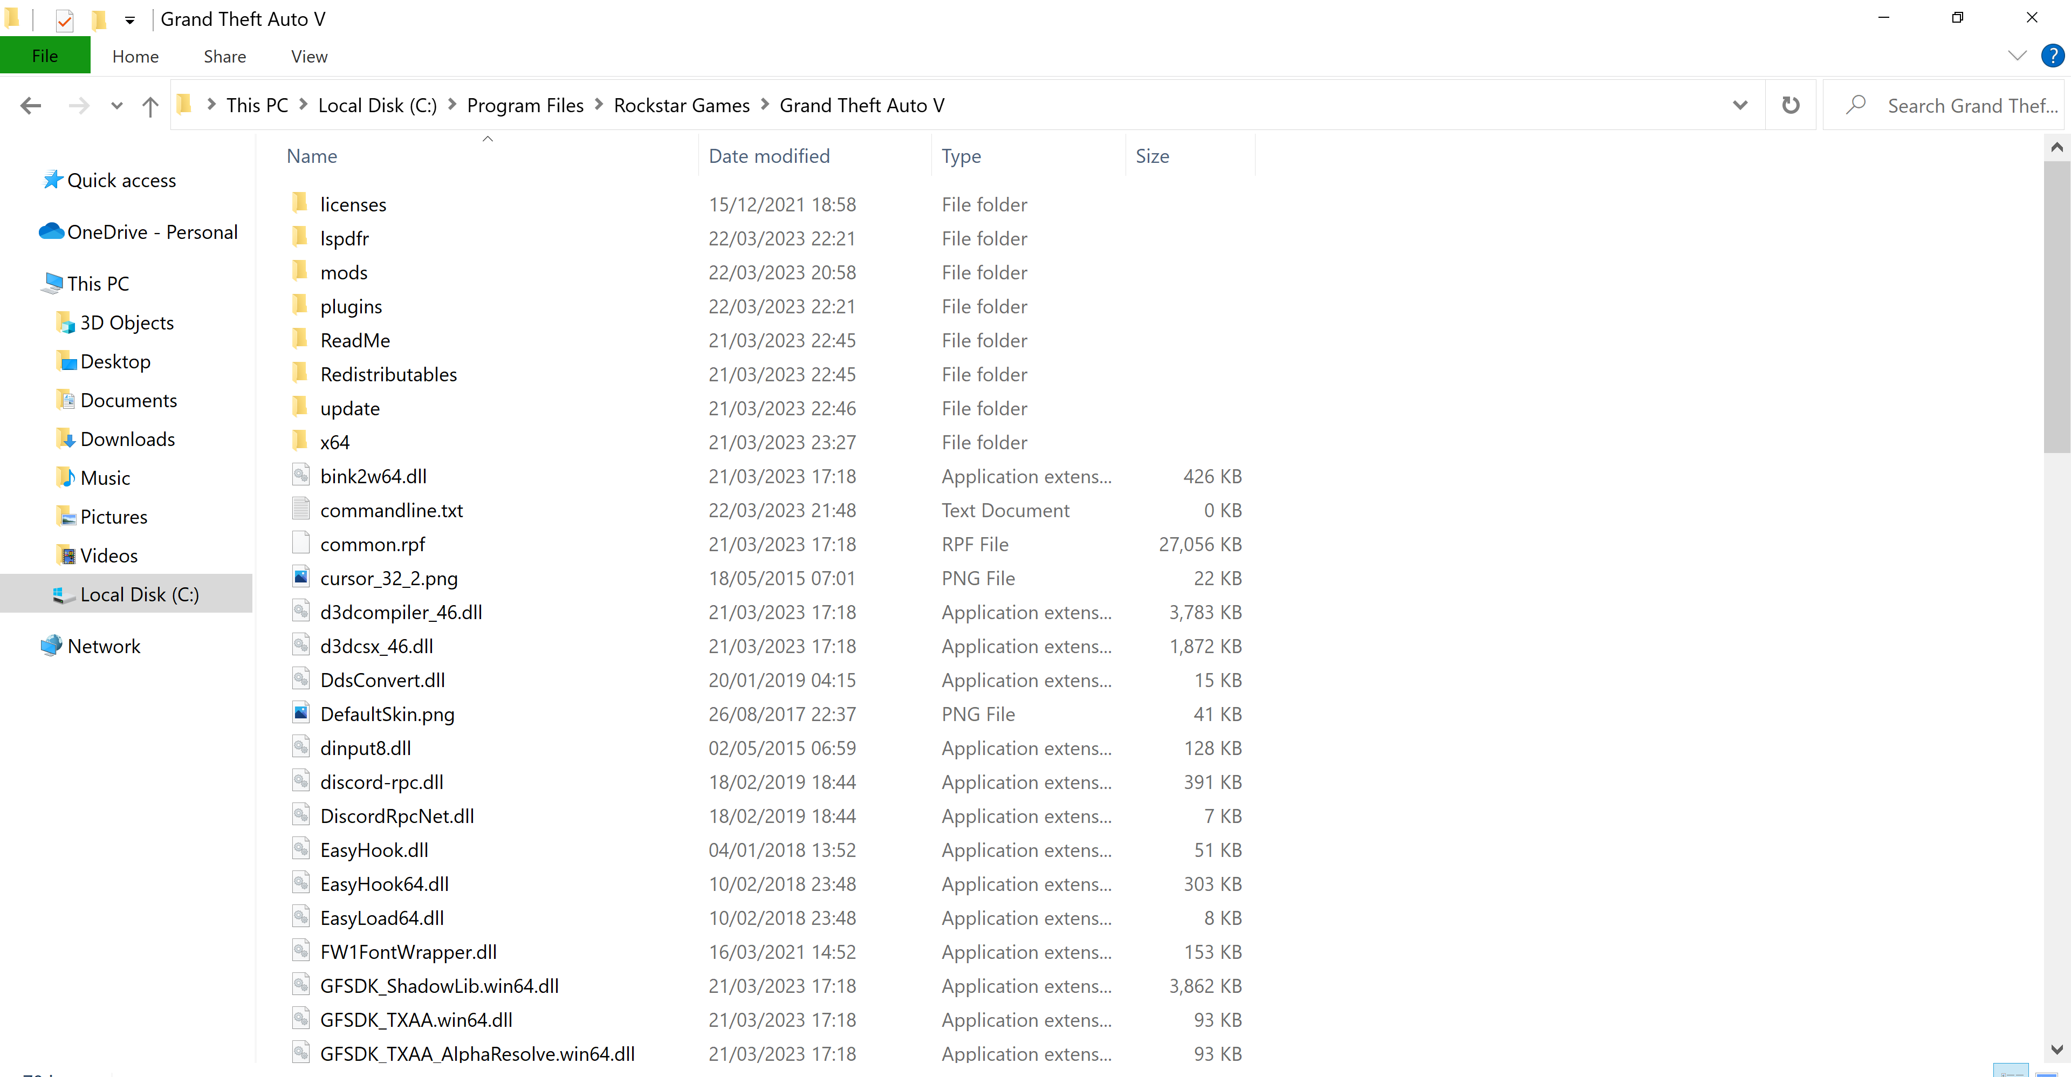Click the Search Grand Theft Auto field

[x=1970, y=105]
